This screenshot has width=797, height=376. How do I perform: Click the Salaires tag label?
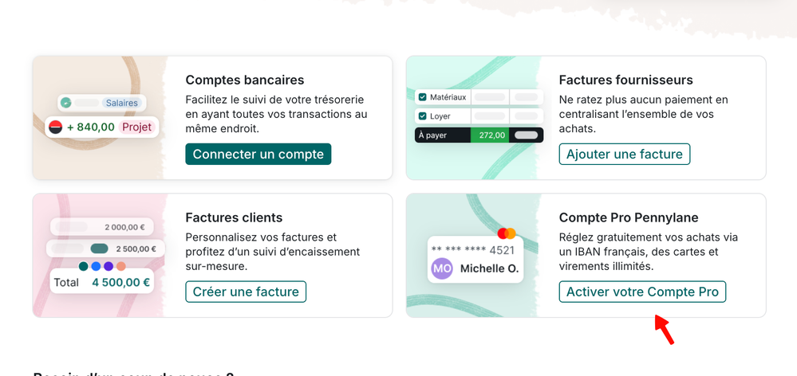(122, 103)
